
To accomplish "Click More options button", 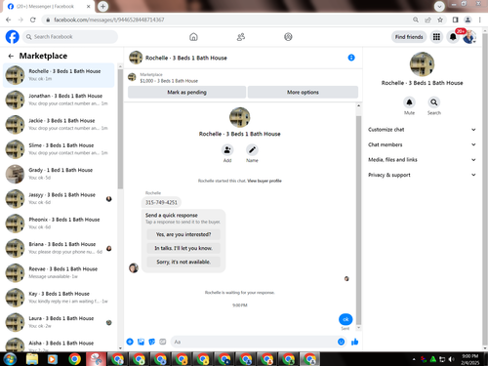I will [x=303, y=92].
